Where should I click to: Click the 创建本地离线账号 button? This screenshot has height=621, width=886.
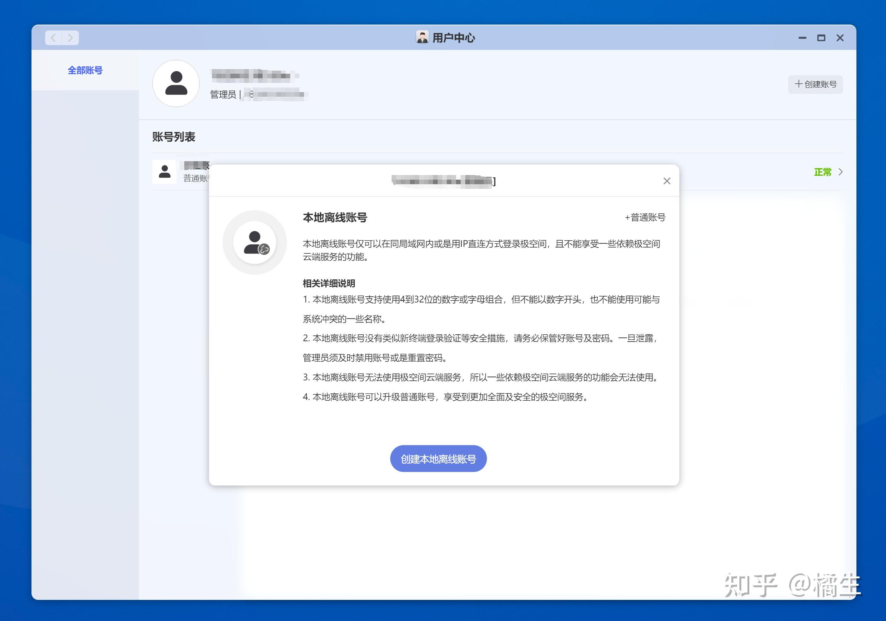click(x=438, y=459)
